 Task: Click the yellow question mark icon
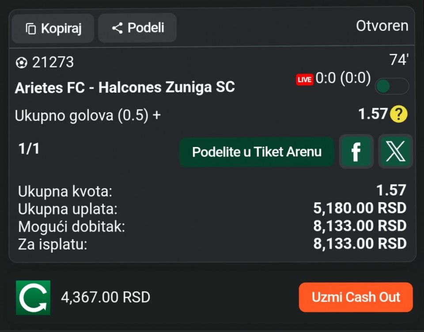point(398,115)
